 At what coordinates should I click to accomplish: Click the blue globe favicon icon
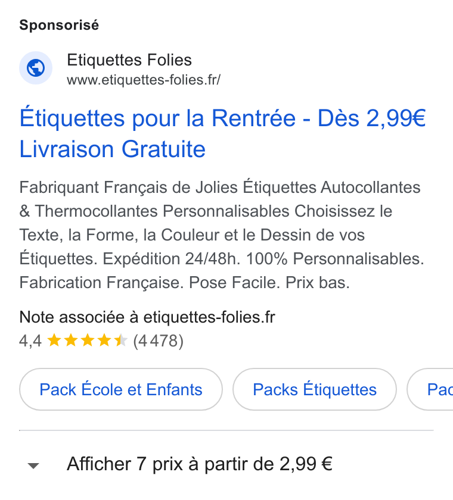[x=36, y=68]
